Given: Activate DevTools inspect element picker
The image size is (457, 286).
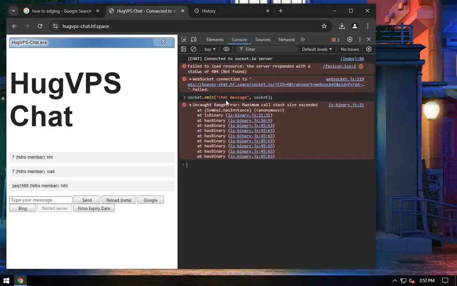Looking at the screenshot, I should point(184,40).
